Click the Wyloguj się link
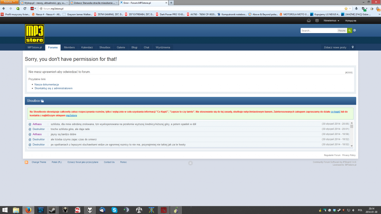 point(351,21)
